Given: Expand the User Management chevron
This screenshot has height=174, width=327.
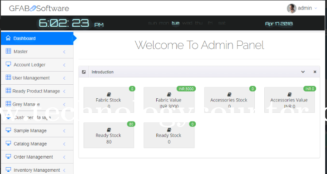Looking at the screenshot, I should pos(64,78).
